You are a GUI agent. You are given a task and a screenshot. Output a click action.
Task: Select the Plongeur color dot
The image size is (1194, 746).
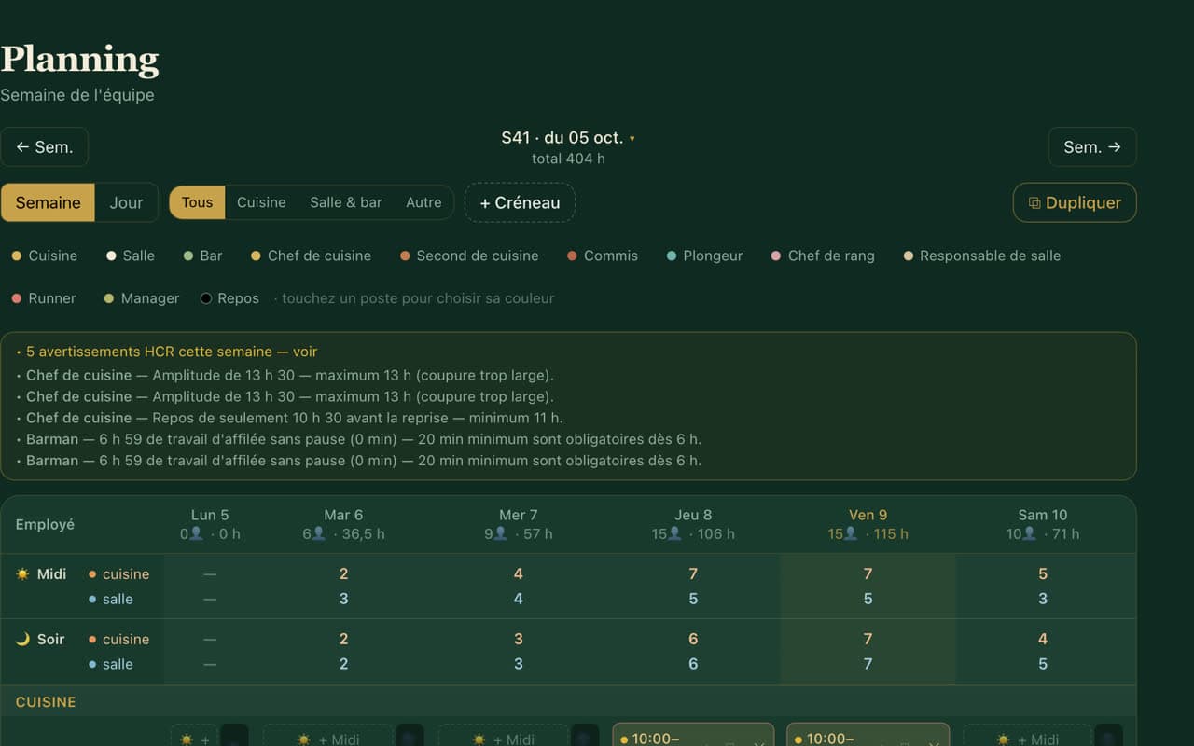coord(672,256)
